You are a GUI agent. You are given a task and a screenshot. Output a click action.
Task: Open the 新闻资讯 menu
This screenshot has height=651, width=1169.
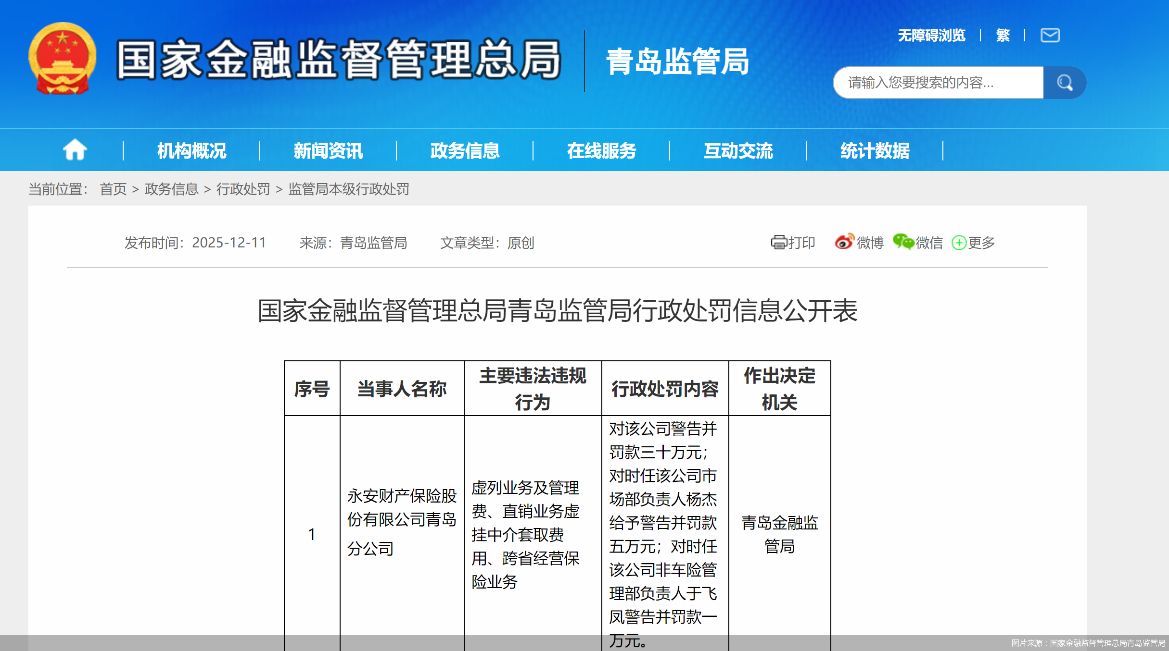click(328, 150)
